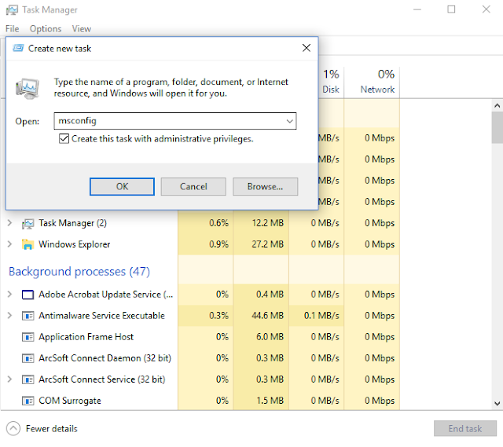503x447 pixels.
Task: Open the File menu
Action: tap(13, 29)
